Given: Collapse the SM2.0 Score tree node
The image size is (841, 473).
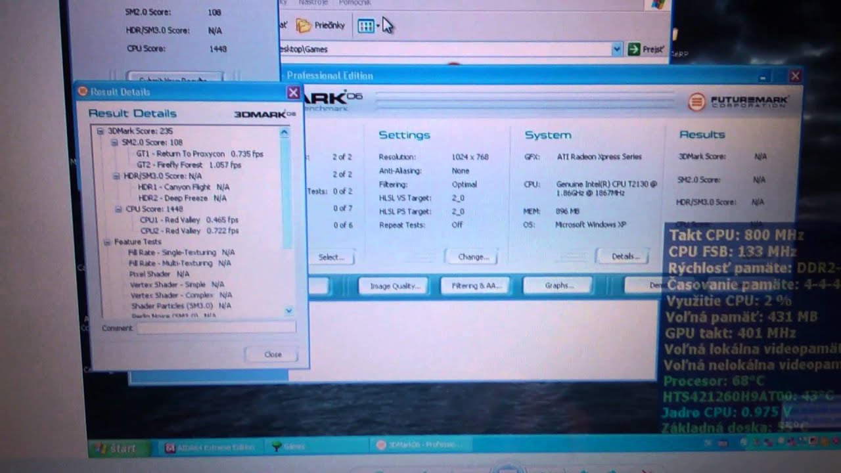Looking at the screenshot, I should (114, 142).
